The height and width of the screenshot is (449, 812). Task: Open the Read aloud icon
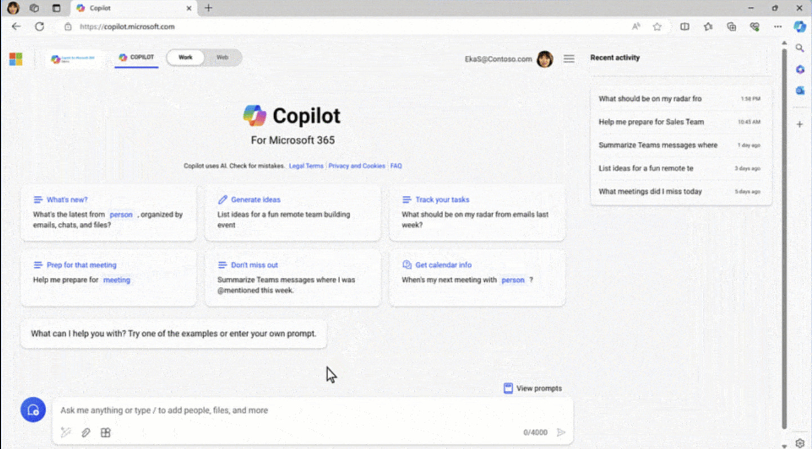pyautogui.click(x=636, y=26)
